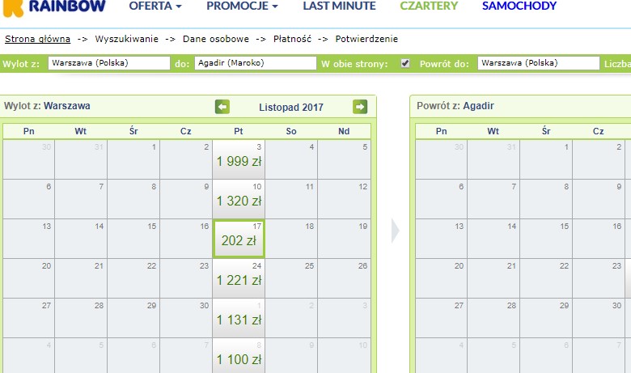Go to previous month in departure calendar
The height and width of the screenshot is (373, 631).
(222, 107)
